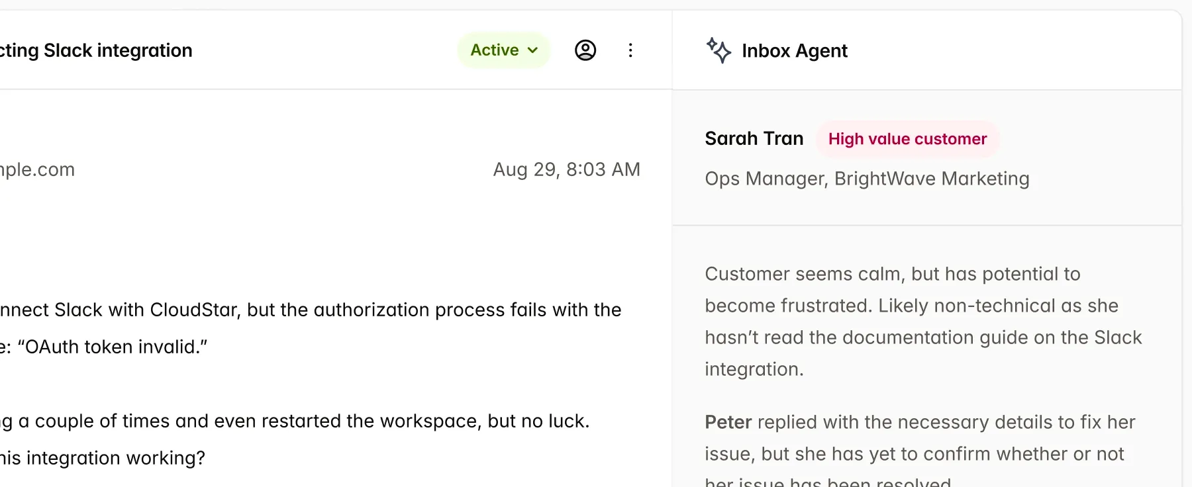Click the "Customer seems calm" summary line

click(892, 274)
